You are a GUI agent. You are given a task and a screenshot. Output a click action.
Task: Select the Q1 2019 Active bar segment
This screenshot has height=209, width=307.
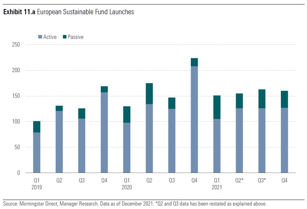[37, 153]
